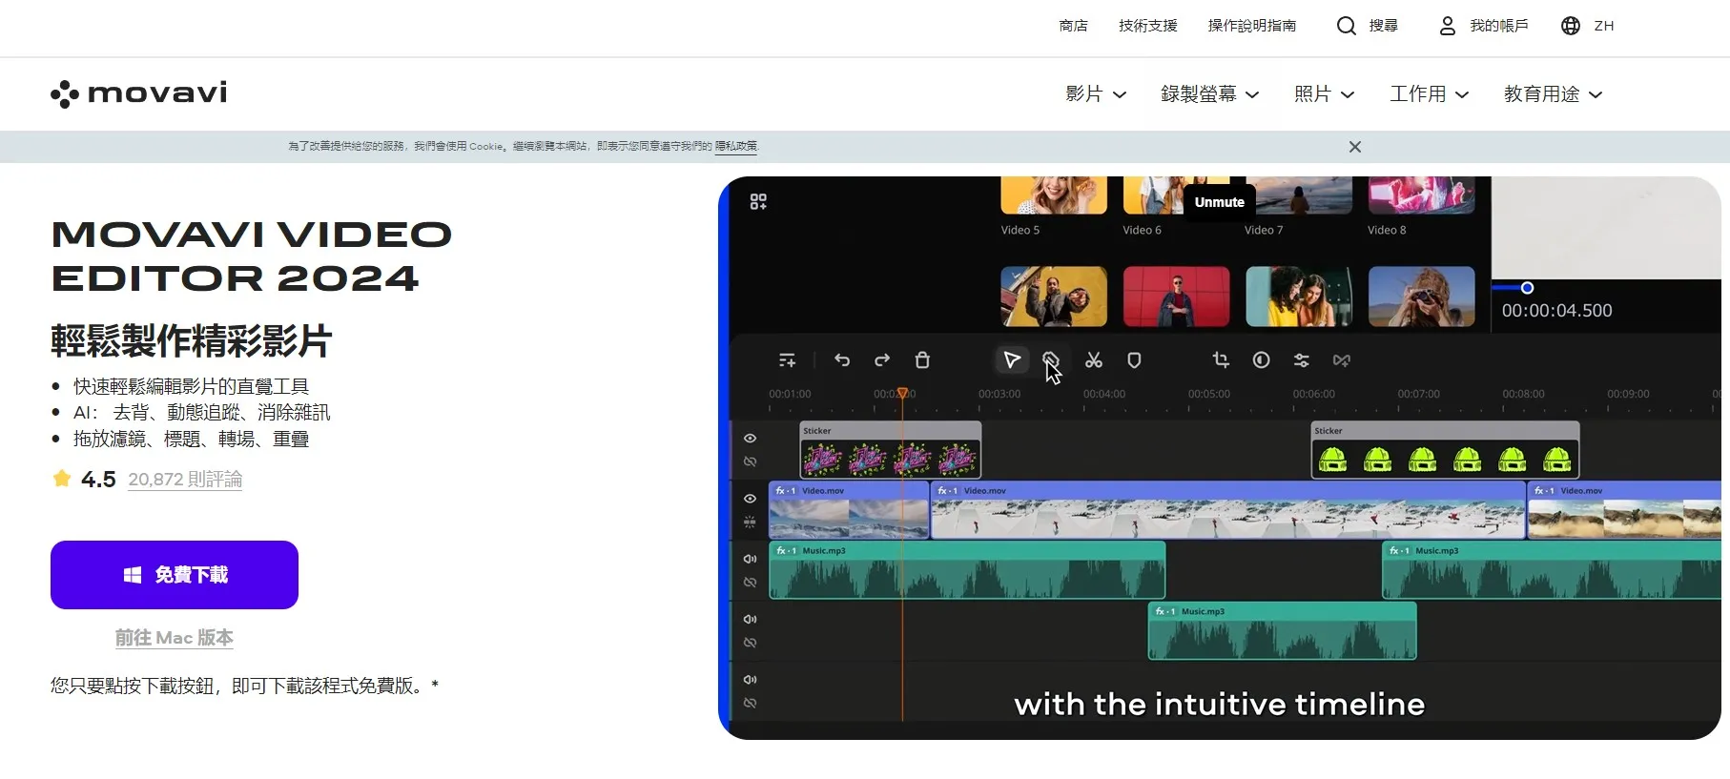The image size is (1730, 779).
Task: Click the 免費下載 download button
Action: pos(175,575)
